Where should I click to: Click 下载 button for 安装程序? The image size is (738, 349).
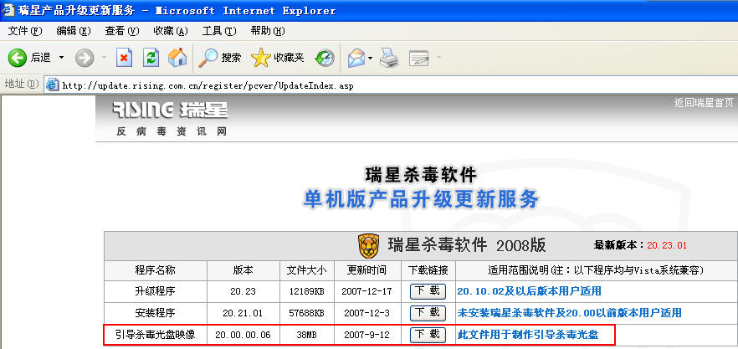(428, 312)
